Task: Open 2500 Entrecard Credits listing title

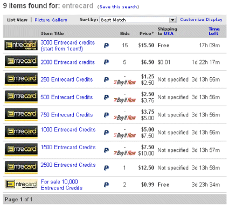Action: [68, 165]
